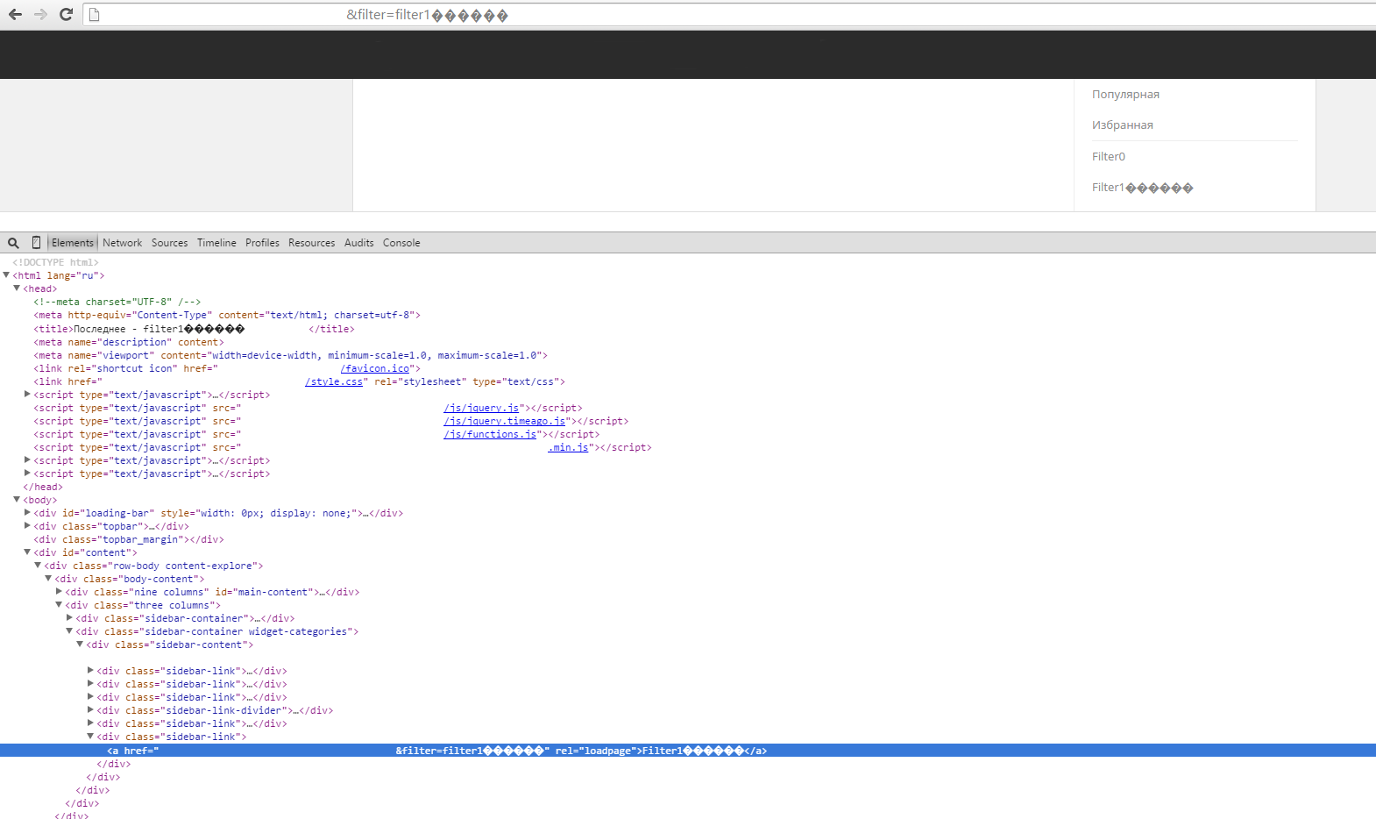
Task: Expand the topbar div node
Action: [x=27, y=526]
